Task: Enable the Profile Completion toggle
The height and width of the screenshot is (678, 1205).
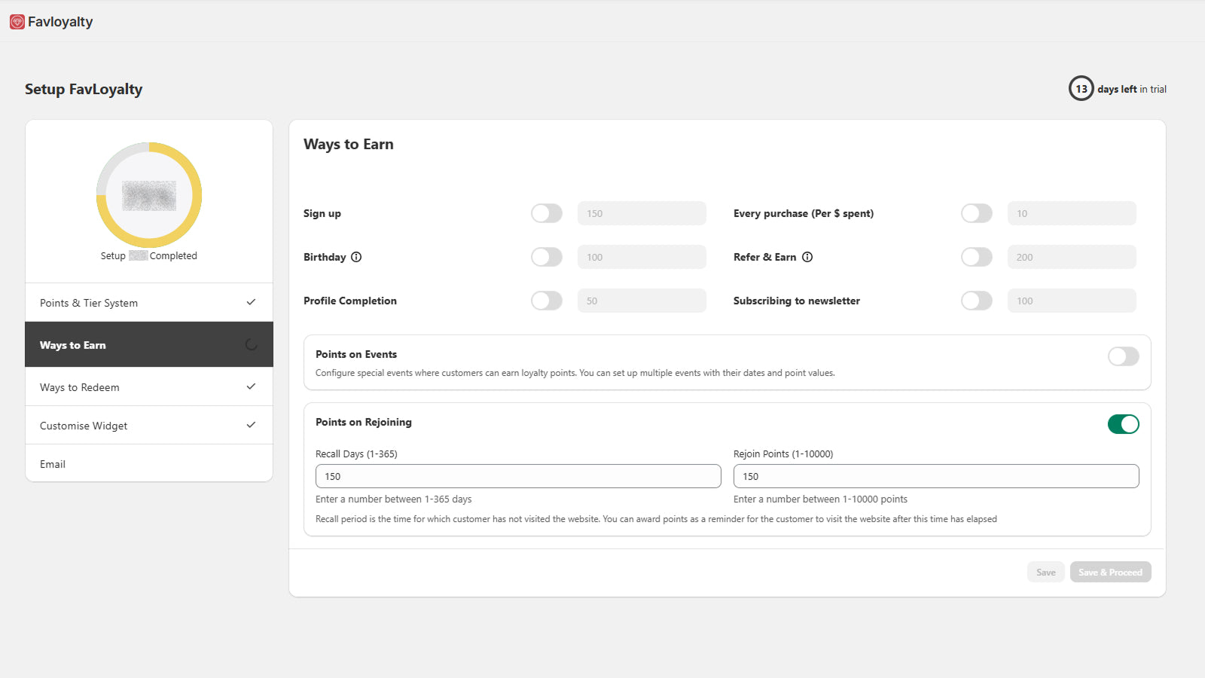Action: tap(546, 301)
